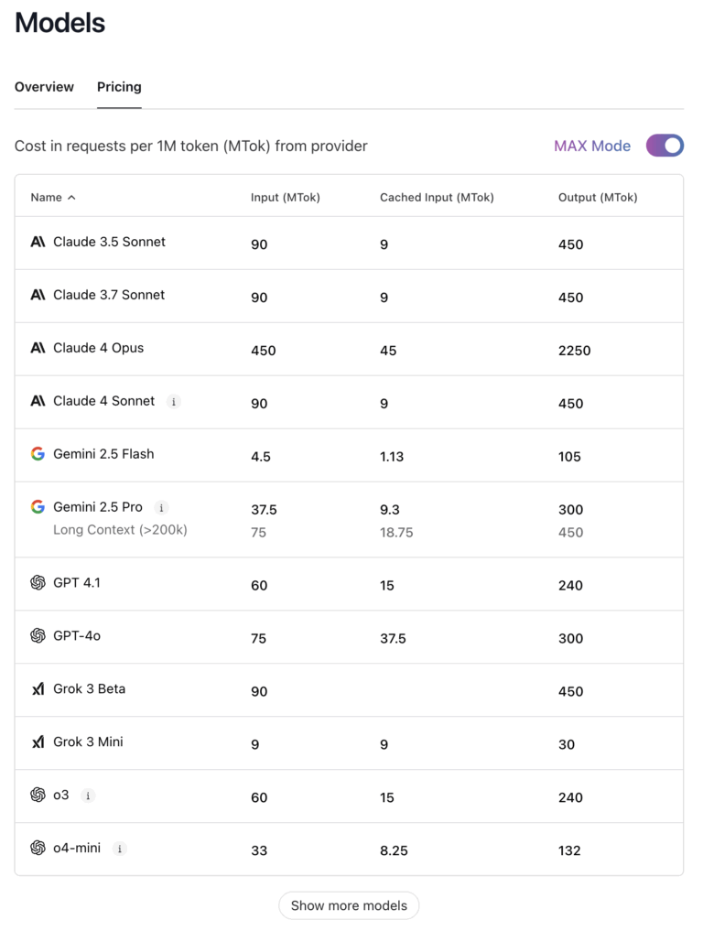Screen dimensions: 703x931
Task: Click the info icon beside o4-mini
Action: (120, 849)
